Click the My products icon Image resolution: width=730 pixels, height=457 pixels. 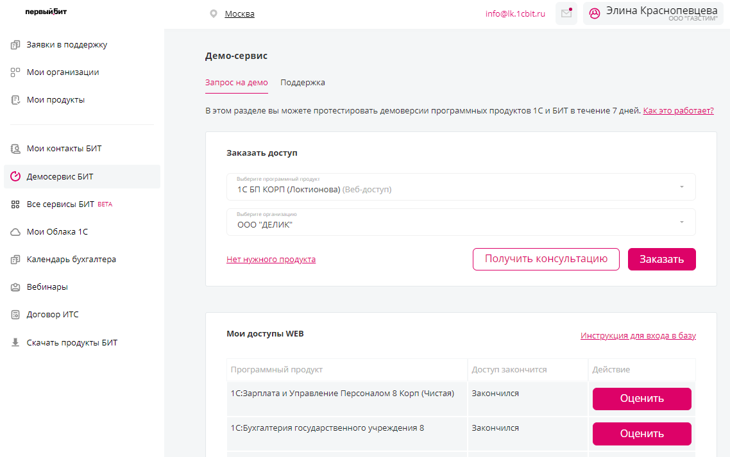click(x=15, y=100)
